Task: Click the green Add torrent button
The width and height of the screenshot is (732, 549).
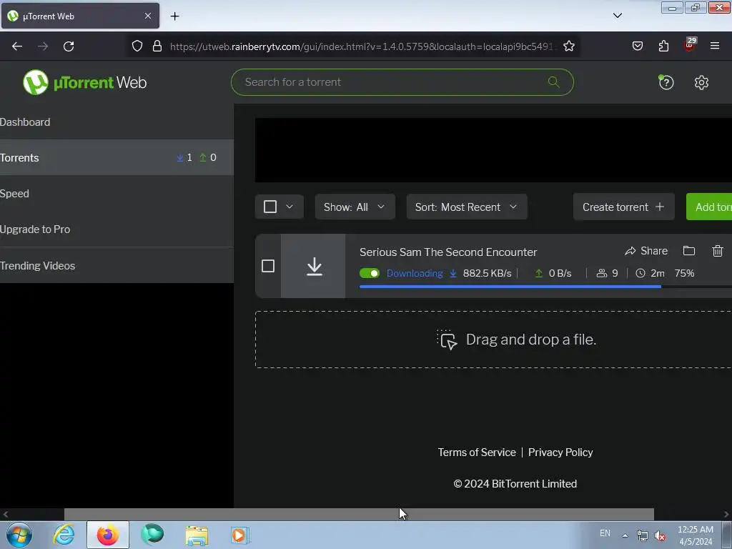Action: point(709,207)
